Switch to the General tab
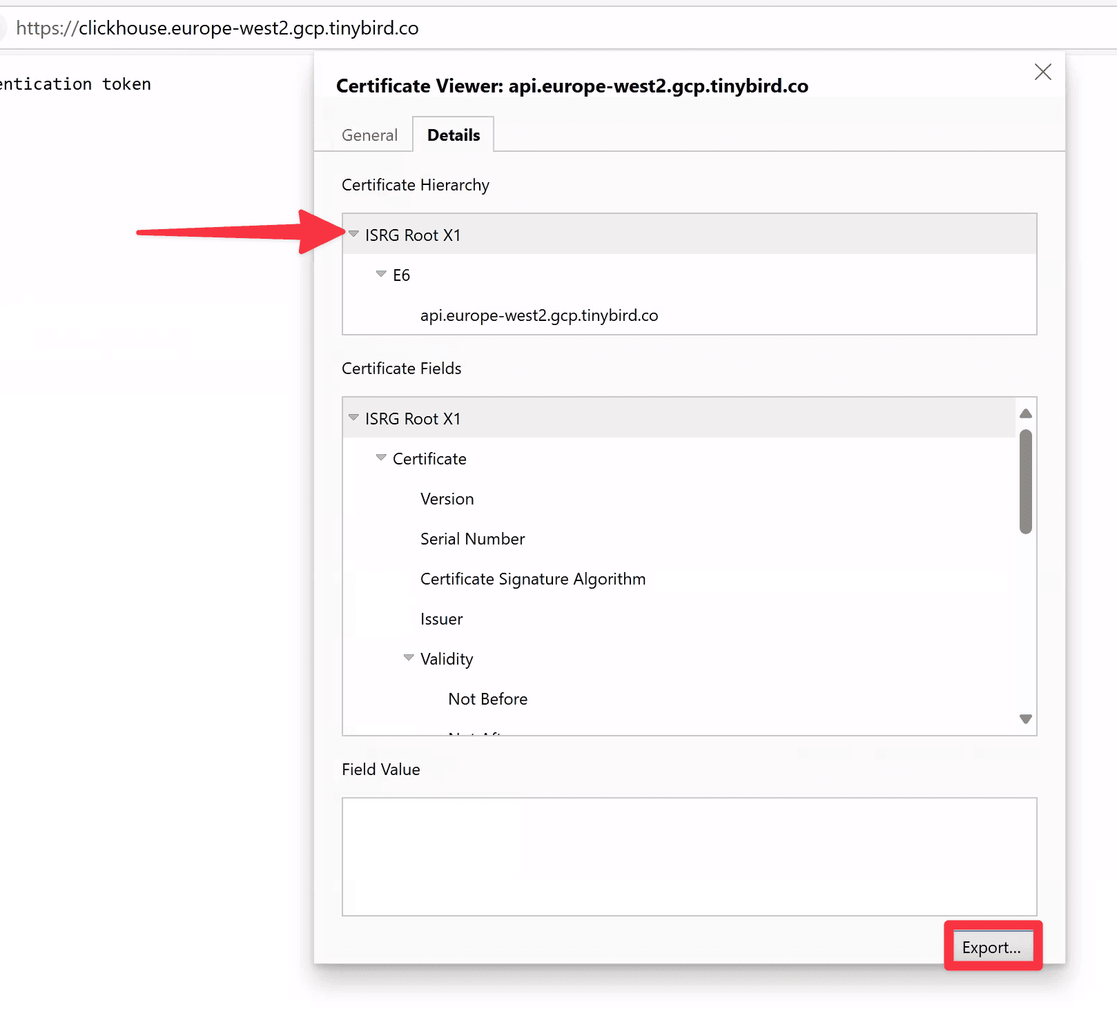 (369, 135)
